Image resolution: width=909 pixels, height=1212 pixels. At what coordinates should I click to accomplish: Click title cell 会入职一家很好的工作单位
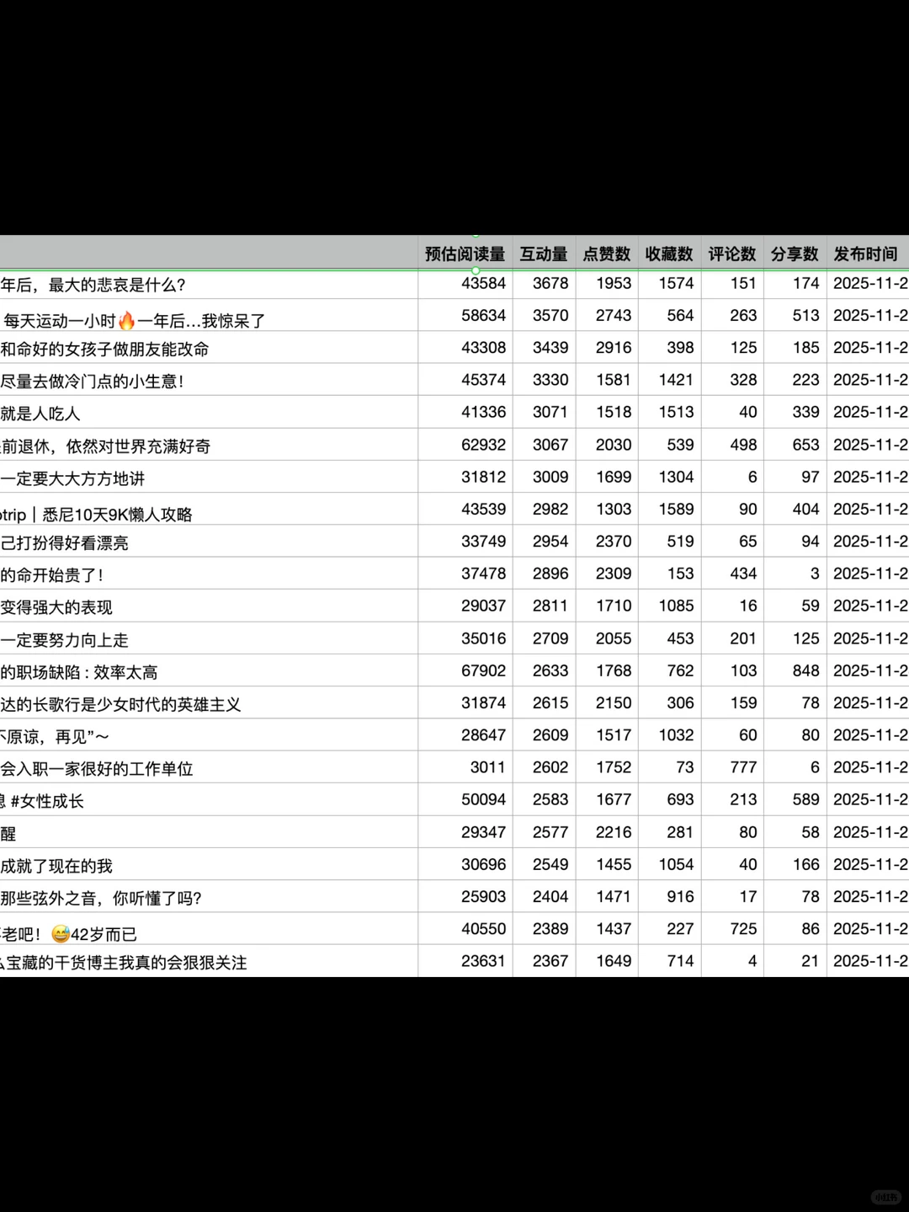[x=209, y=768]
